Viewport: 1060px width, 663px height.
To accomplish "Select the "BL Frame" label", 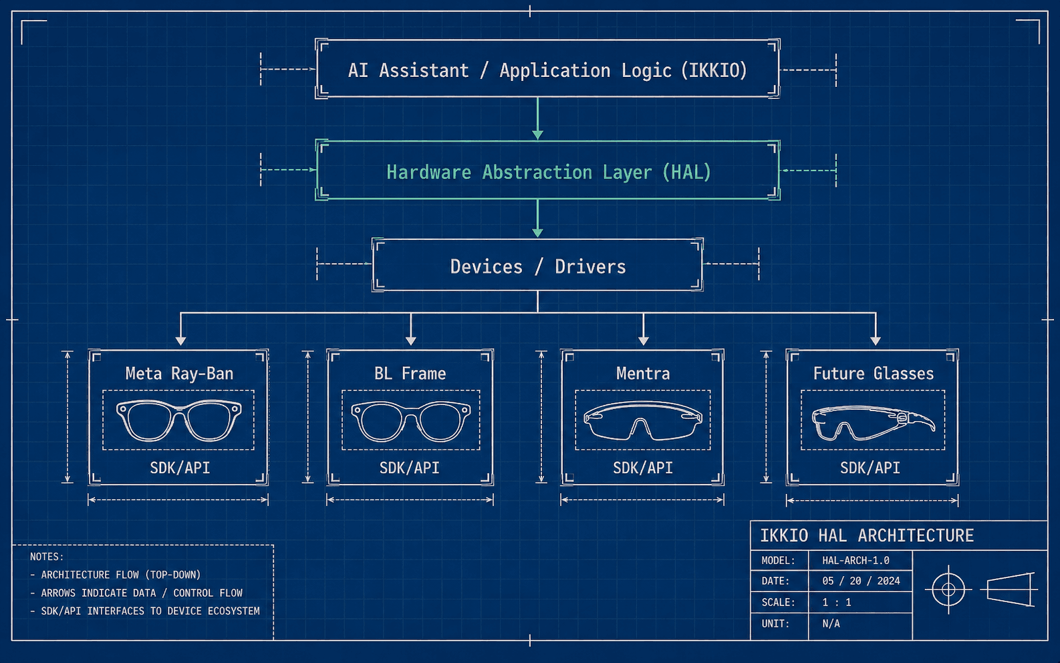I will pos(410,374).
